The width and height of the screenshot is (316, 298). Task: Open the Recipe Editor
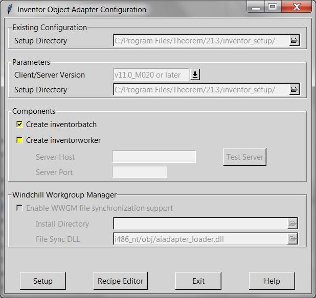121,281
